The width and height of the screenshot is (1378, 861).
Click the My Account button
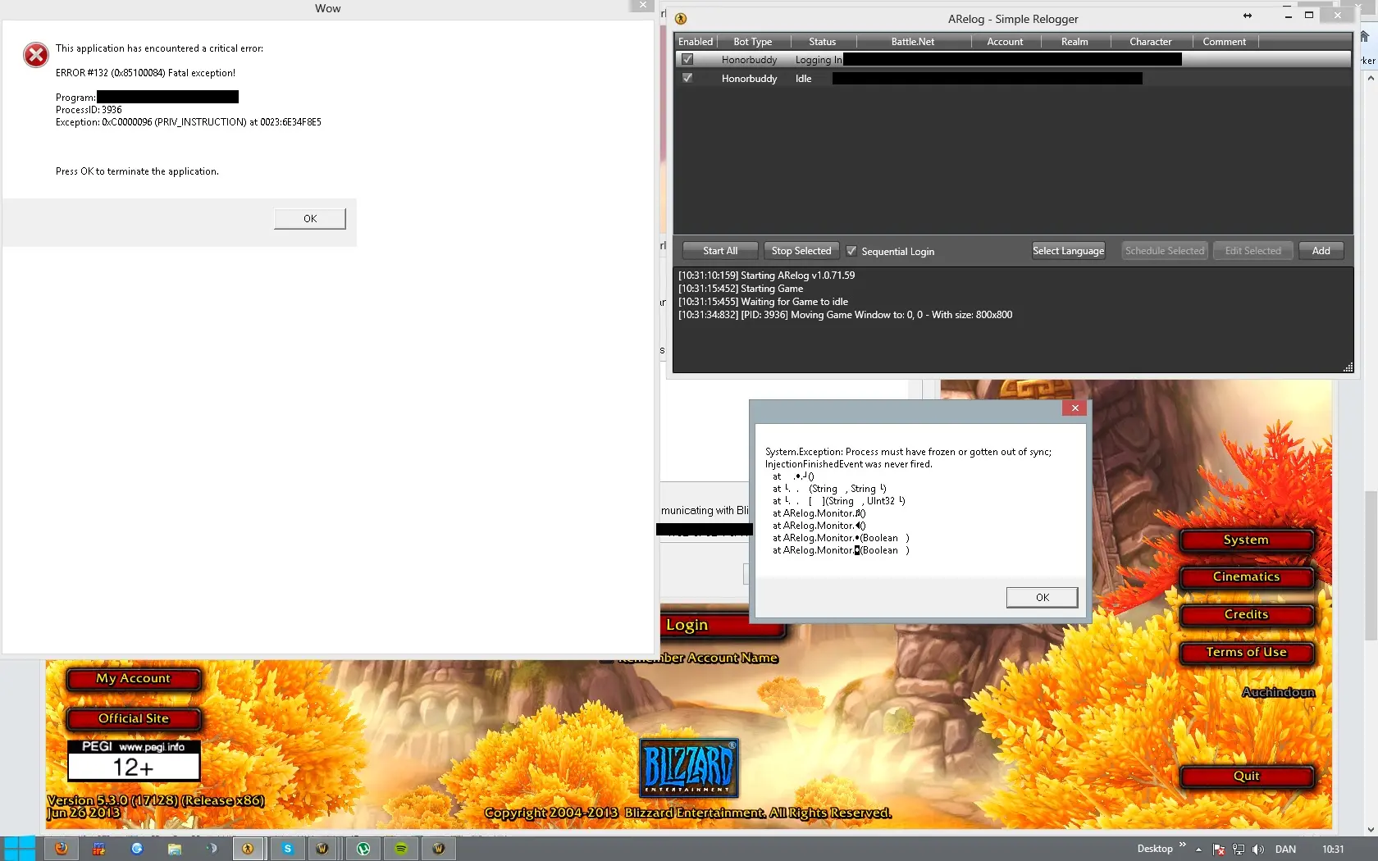tap(133, 679)
